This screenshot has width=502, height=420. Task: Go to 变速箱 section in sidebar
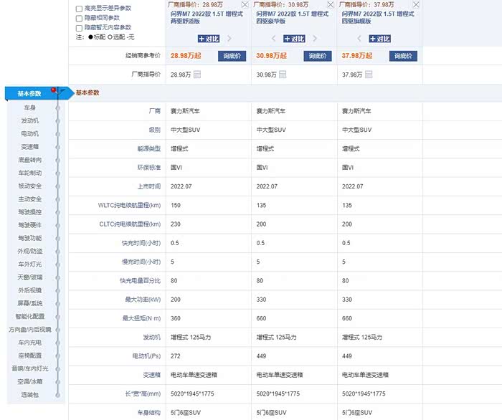pos(30,147)
